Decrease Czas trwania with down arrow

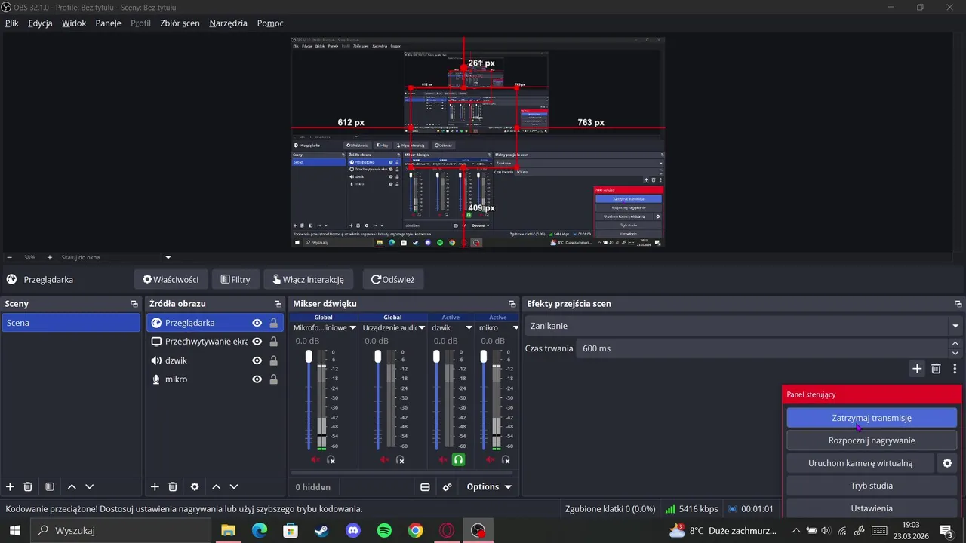[955, 353]
